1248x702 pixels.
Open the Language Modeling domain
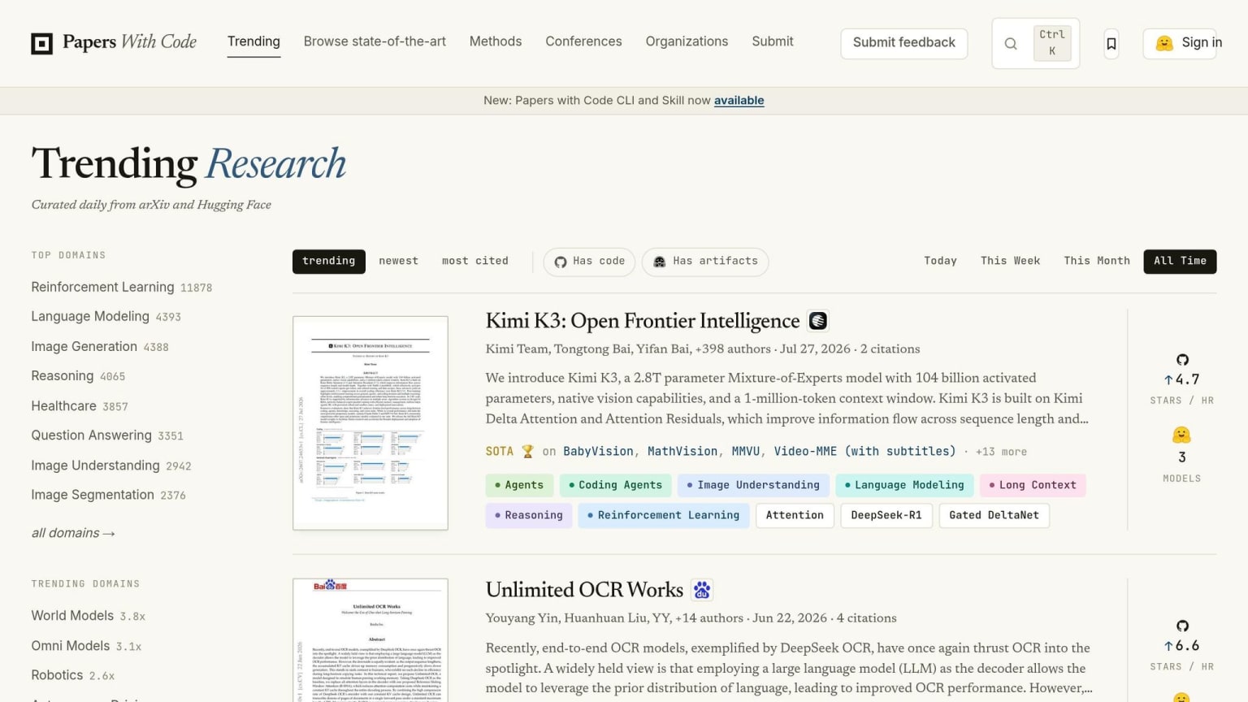pyautogui.click(x=106, y=317)
